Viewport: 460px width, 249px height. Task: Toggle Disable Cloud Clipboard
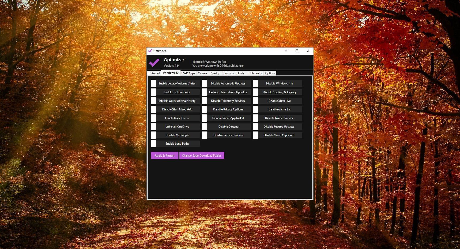coord(278,135)
